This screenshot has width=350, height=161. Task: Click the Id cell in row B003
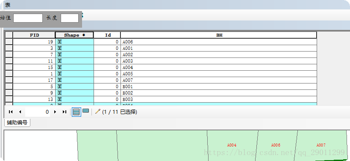coord(107,99)
